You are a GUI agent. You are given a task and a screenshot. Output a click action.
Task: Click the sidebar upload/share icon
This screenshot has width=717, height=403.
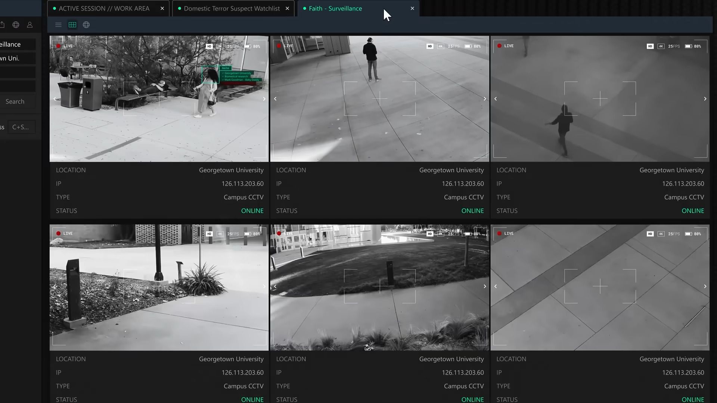2,25
